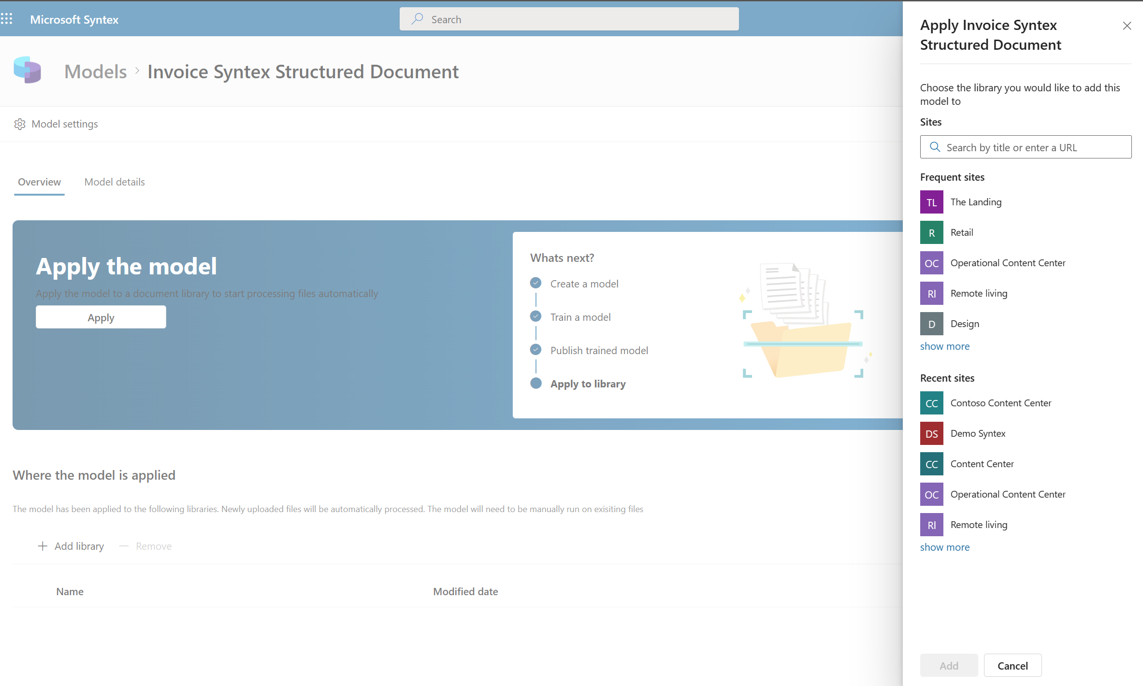Click the Publish trained model checkmark step
The width and height of the screenshot is (1143, 686).
(535, 350)
